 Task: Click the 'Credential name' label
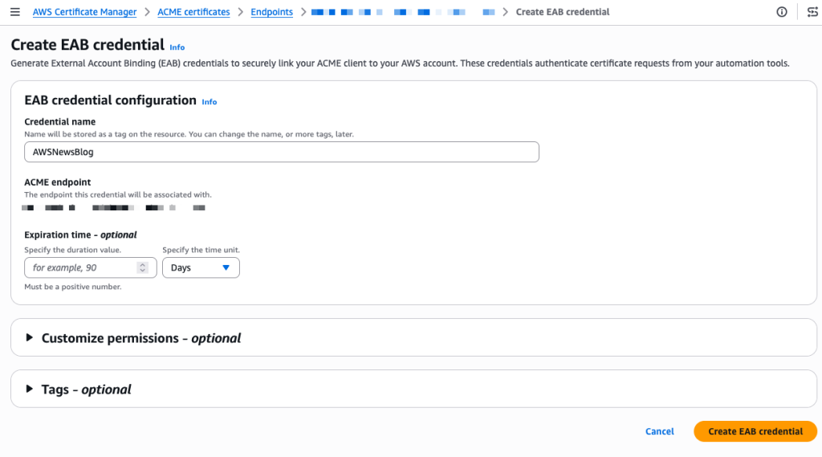(x=59, y=122)
